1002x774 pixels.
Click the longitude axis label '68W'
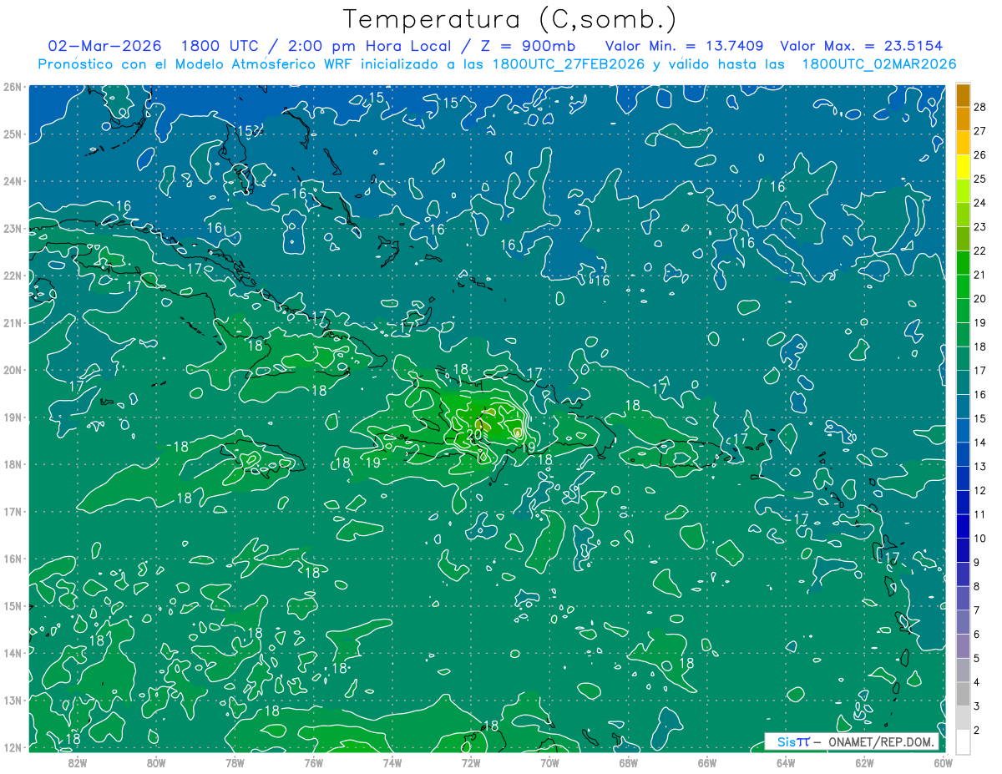click(628, 762)
